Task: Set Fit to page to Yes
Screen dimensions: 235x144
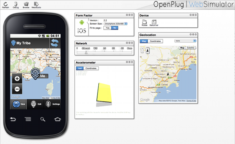Action: [x=107, y=28]
